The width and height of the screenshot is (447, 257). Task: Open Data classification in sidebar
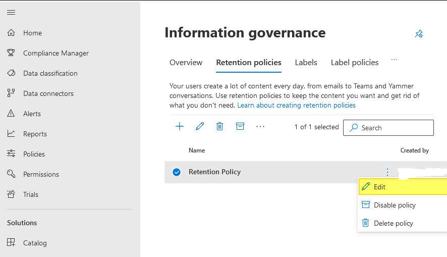tap(50, 73)
